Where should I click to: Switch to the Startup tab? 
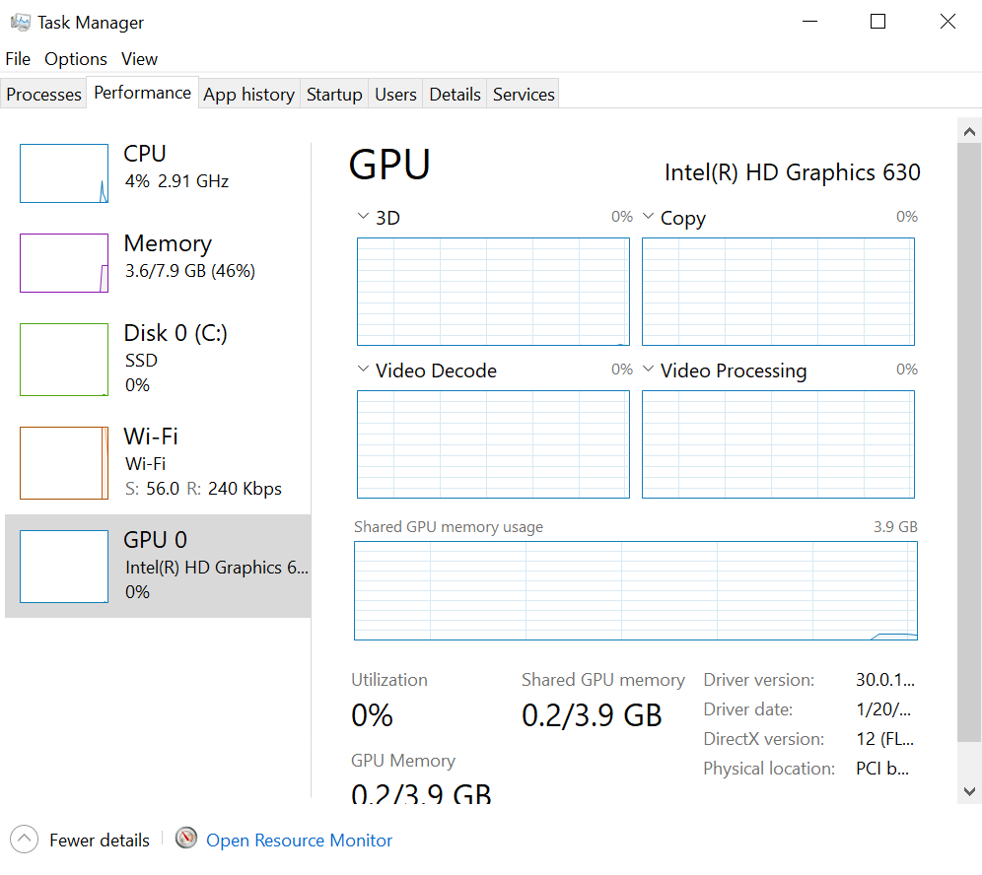[334, 95]
